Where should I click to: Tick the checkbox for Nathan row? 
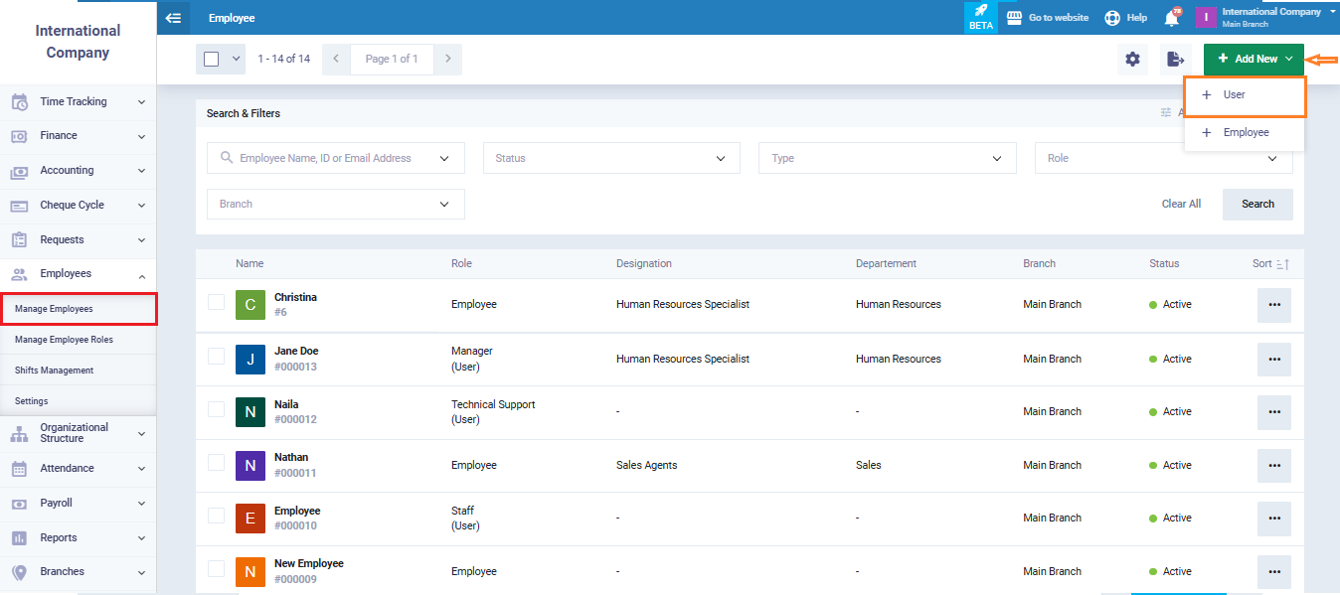pyautogui.click(x=216, y=462)
